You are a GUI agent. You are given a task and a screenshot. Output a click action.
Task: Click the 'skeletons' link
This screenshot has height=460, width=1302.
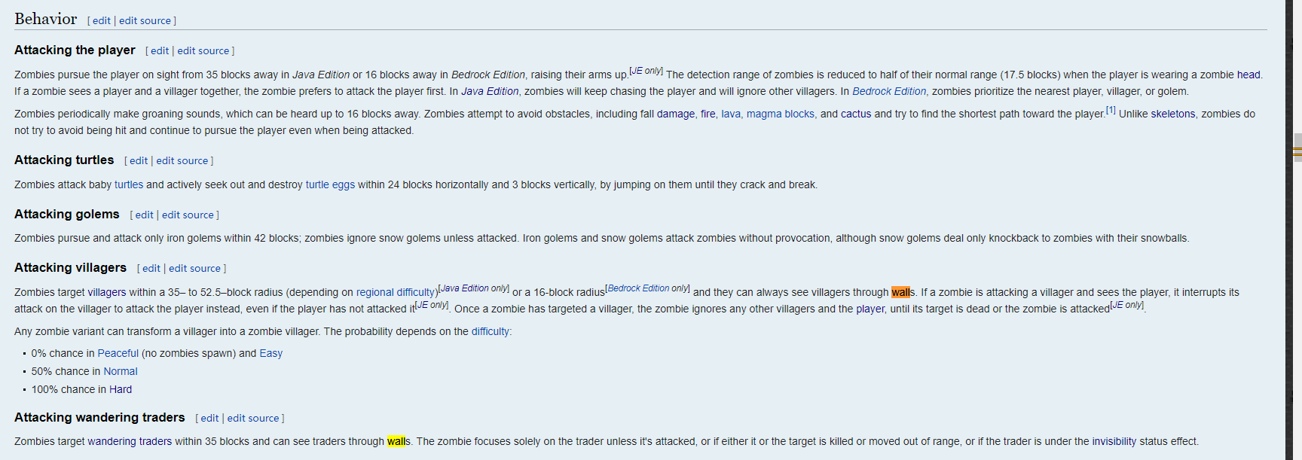(1172, 114)
